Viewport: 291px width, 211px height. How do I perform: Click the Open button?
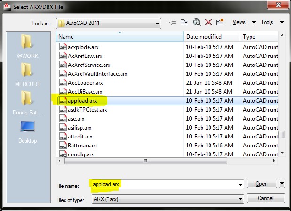pos(262,184)
